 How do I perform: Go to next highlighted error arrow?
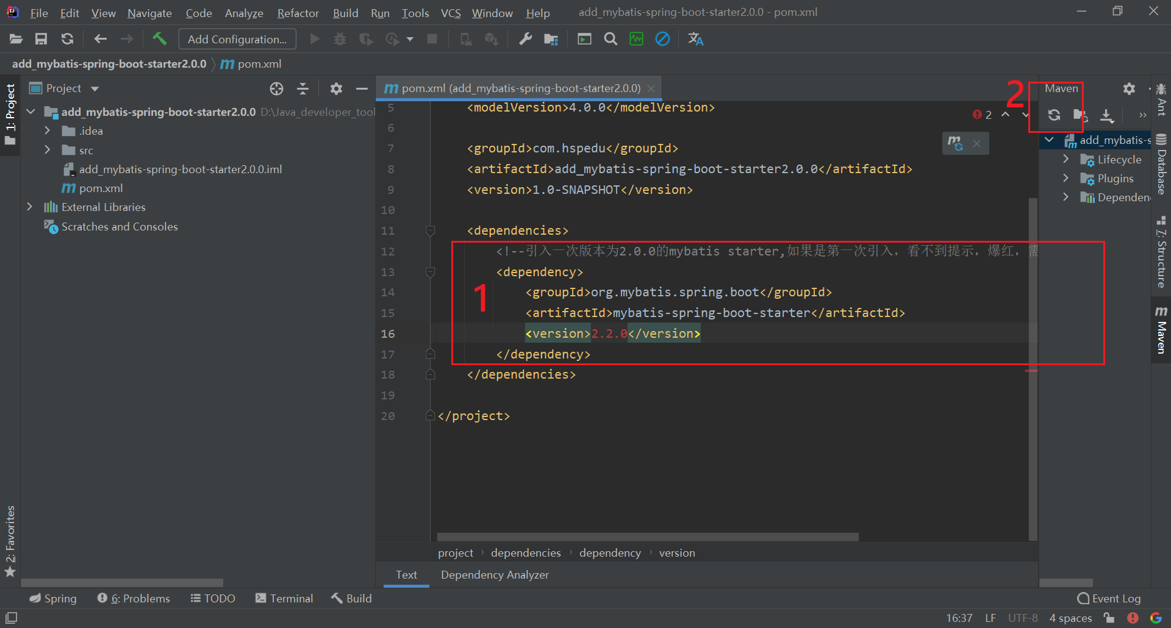[1025, 115]
